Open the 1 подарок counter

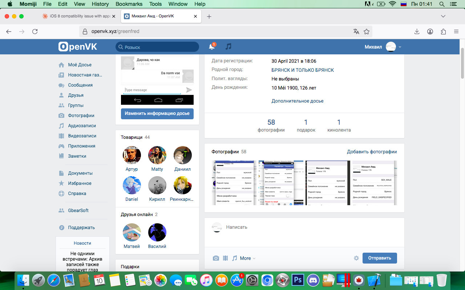click(x=306, y=126)
